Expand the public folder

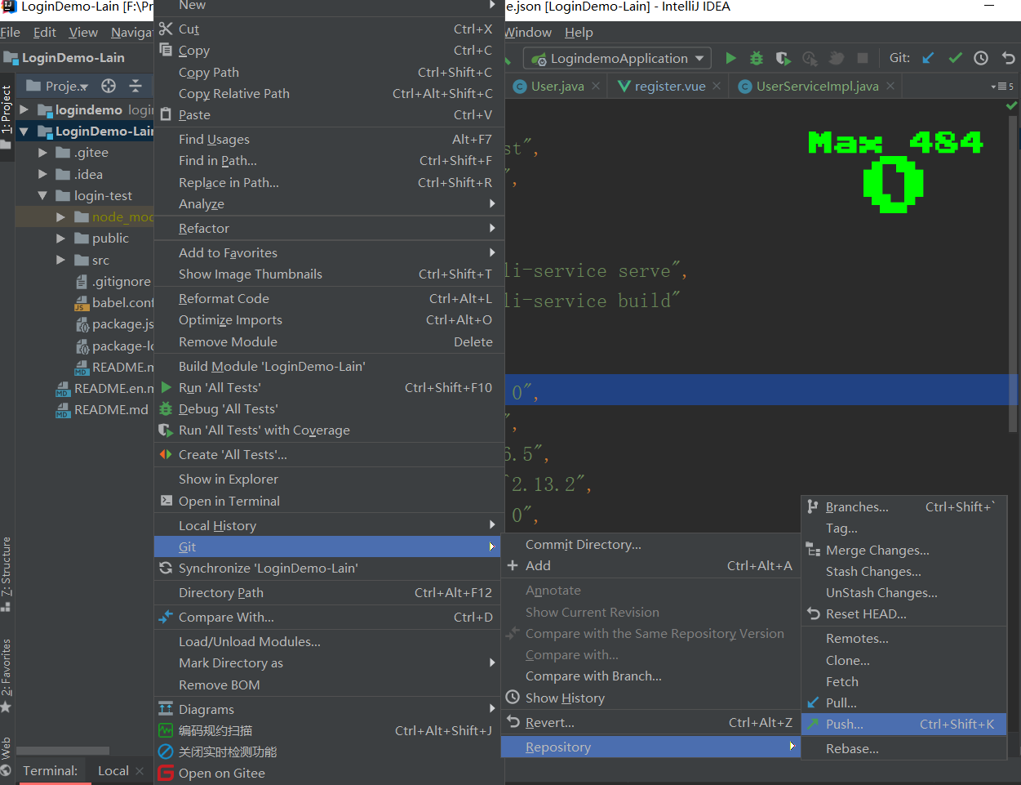(60, 238)
